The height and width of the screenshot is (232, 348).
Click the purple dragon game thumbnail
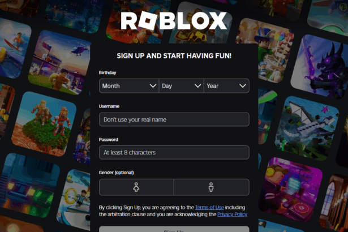(320, 67)
